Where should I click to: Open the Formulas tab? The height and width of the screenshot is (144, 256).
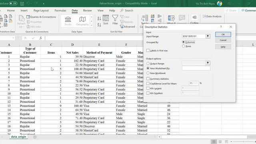60,10
